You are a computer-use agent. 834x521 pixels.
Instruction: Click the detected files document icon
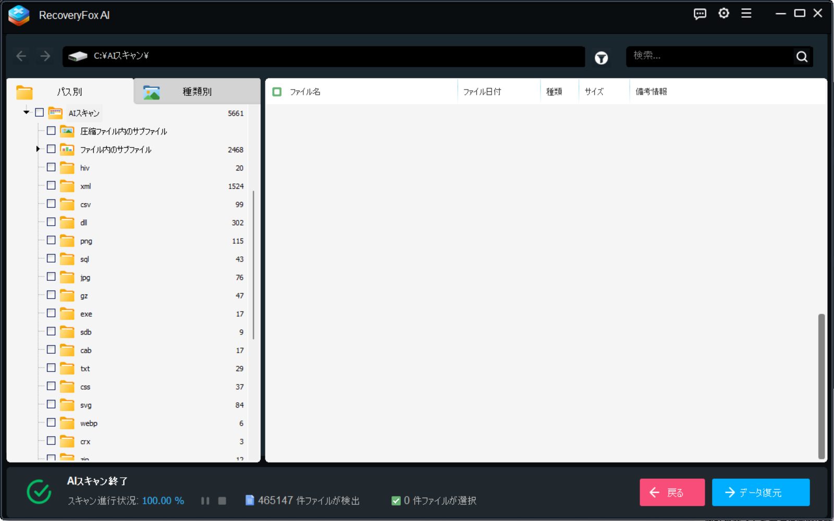(x=250, y=500)
